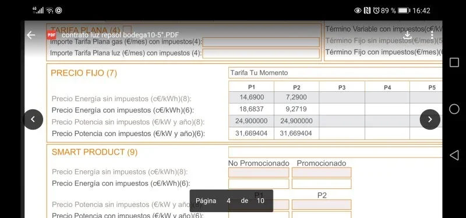
Task: Tap the 16:42 clock in status bar
Action: coord(421,10)
